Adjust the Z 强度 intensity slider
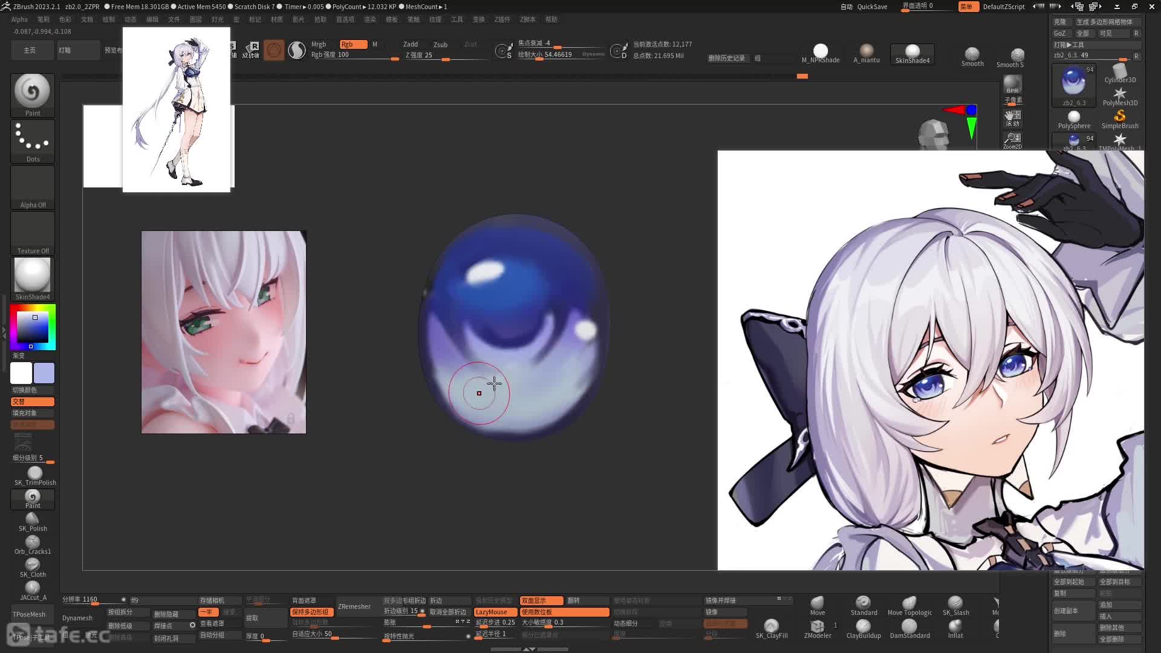Image resolution: width=1161 pixels, height=653 pixels. (x=446, y=55)
